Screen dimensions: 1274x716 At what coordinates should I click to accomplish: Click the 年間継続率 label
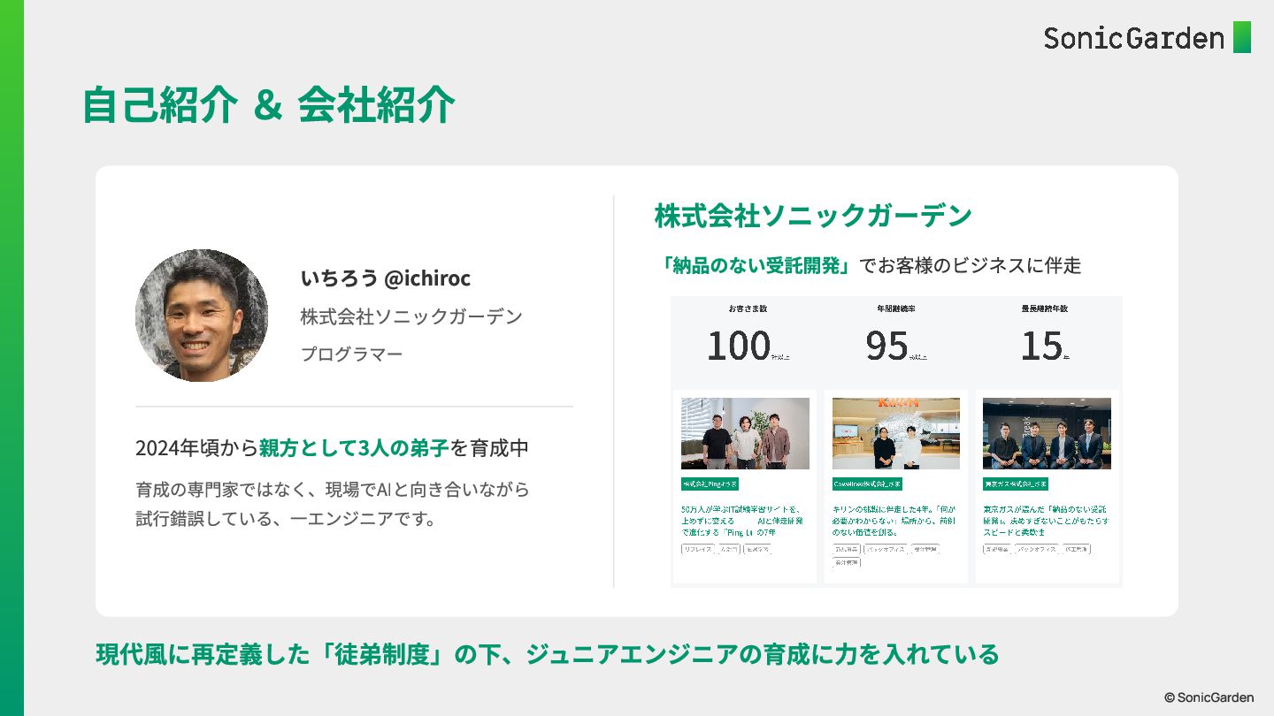(x=896, y=308)
